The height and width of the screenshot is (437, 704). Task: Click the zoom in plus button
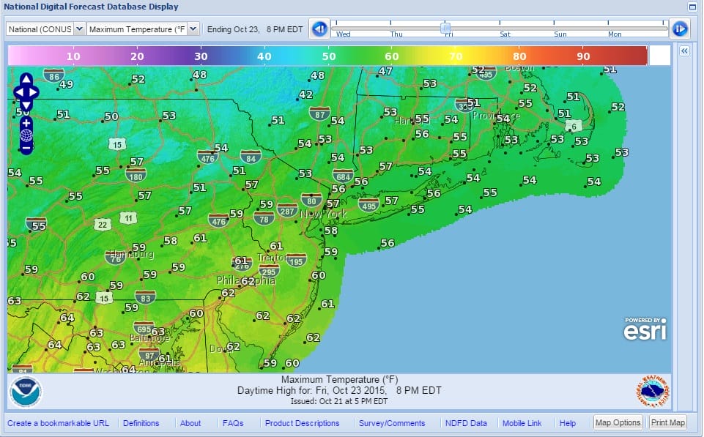pos(26,122)
